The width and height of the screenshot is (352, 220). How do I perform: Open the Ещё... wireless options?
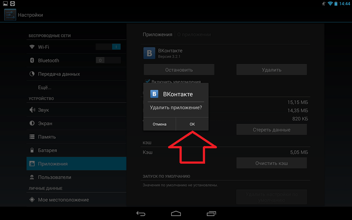76,87
